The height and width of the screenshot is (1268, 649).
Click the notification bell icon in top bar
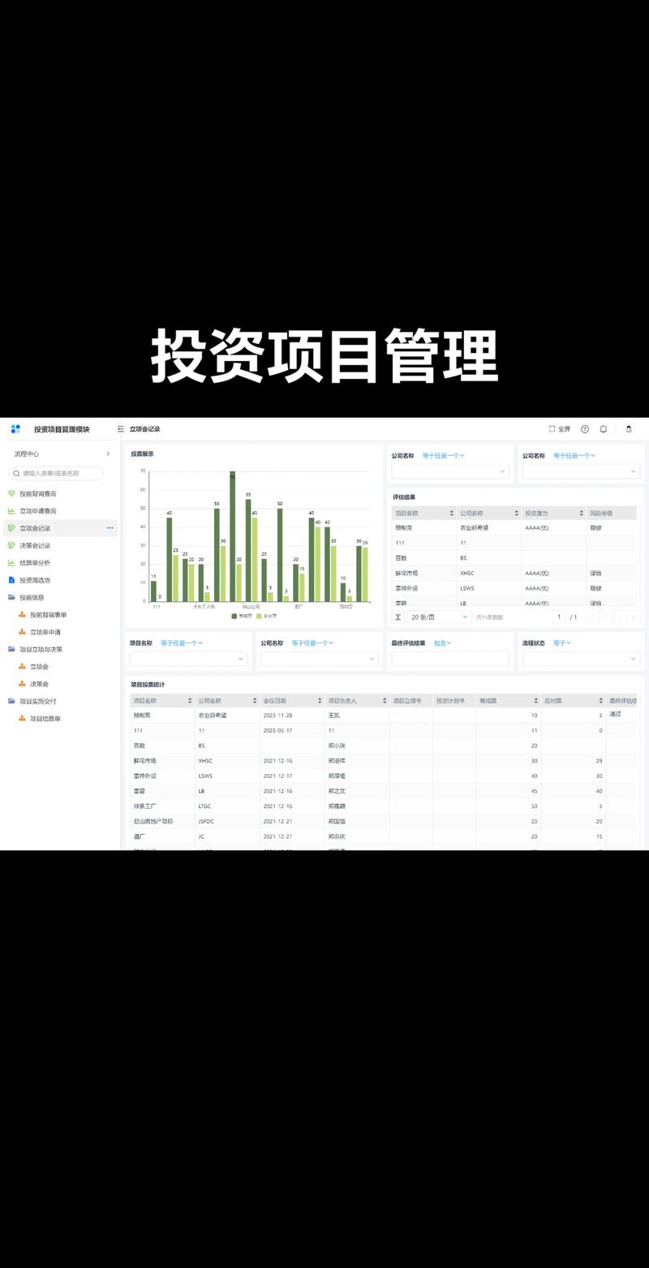pos(604,428)
